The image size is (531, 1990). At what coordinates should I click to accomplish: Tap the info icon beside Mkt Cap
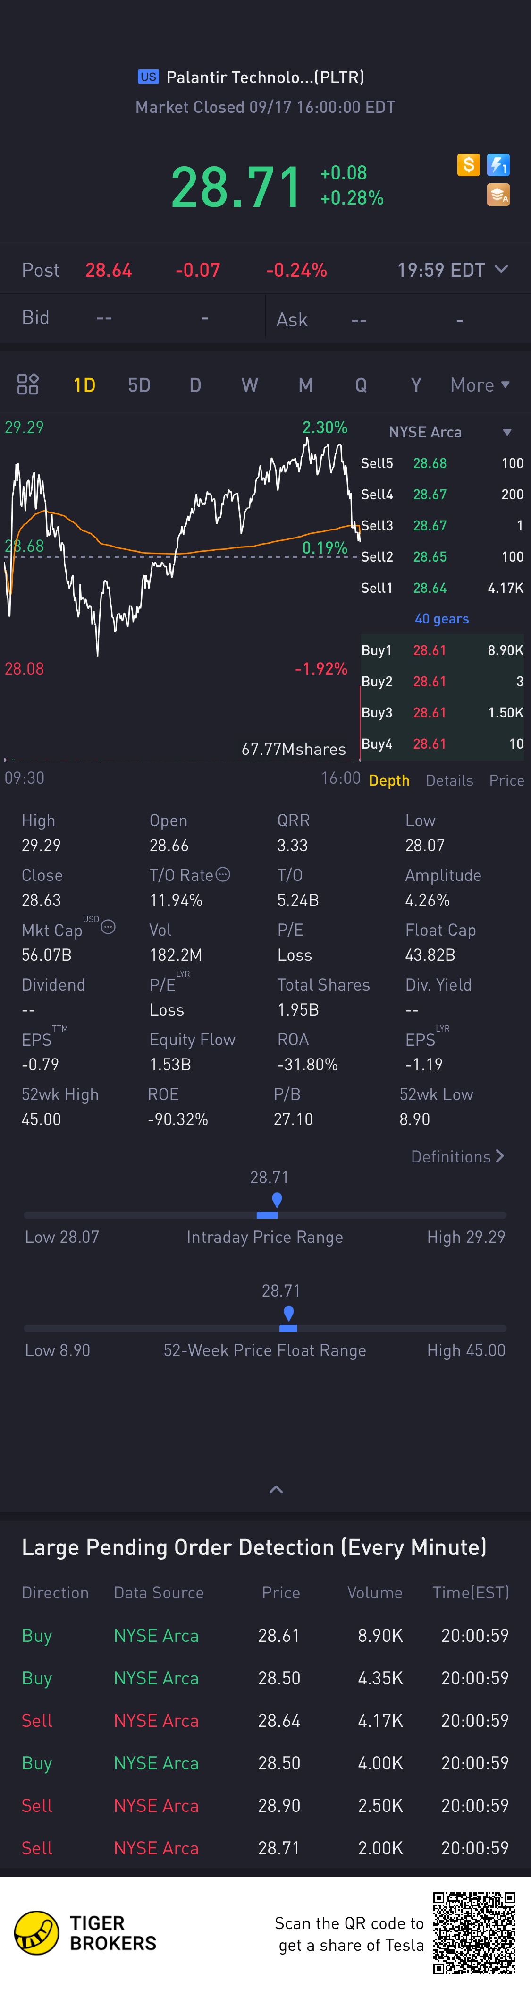pos(108,927)
